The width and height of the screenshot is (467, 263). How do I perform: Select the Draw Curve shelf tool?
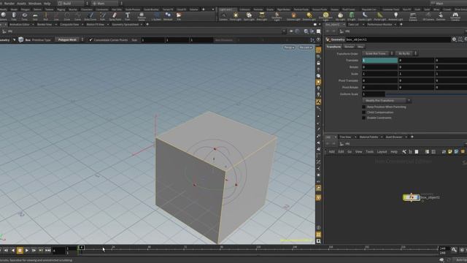click(x=90, y=16)
